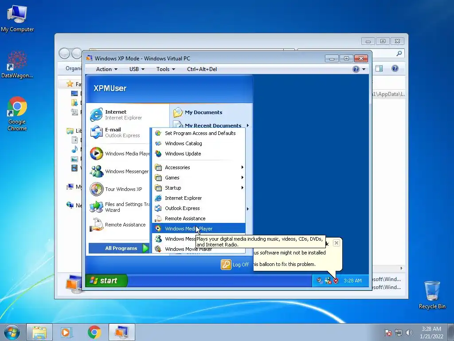Click Log Off button
The image size is (454, 341).
pos(235,265)
